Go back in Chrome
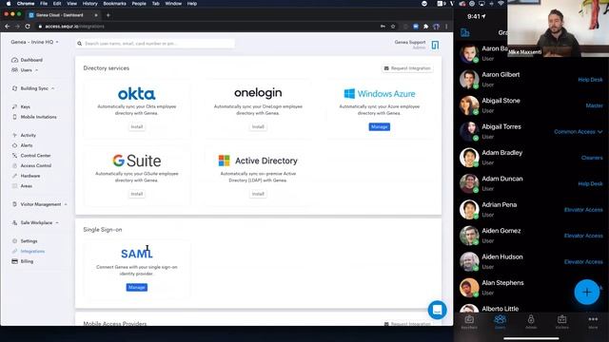609x342 pixels. [7, 27]
